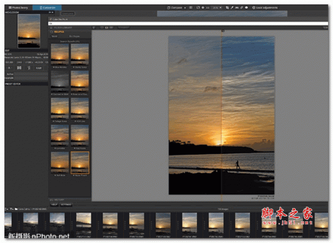Select the last highlighted recipe preset thumbnail
The image size is (333, 243).
coord(80,162)
